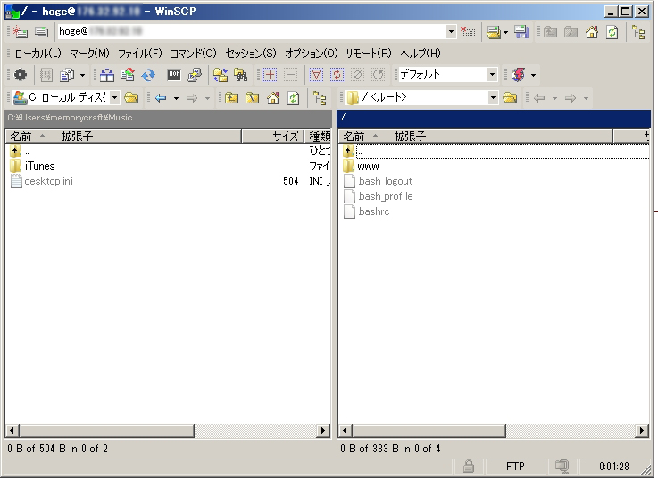This screenshot has width=658, height=480.
Task: Go back in local panel history
Action: click(161, 98)
